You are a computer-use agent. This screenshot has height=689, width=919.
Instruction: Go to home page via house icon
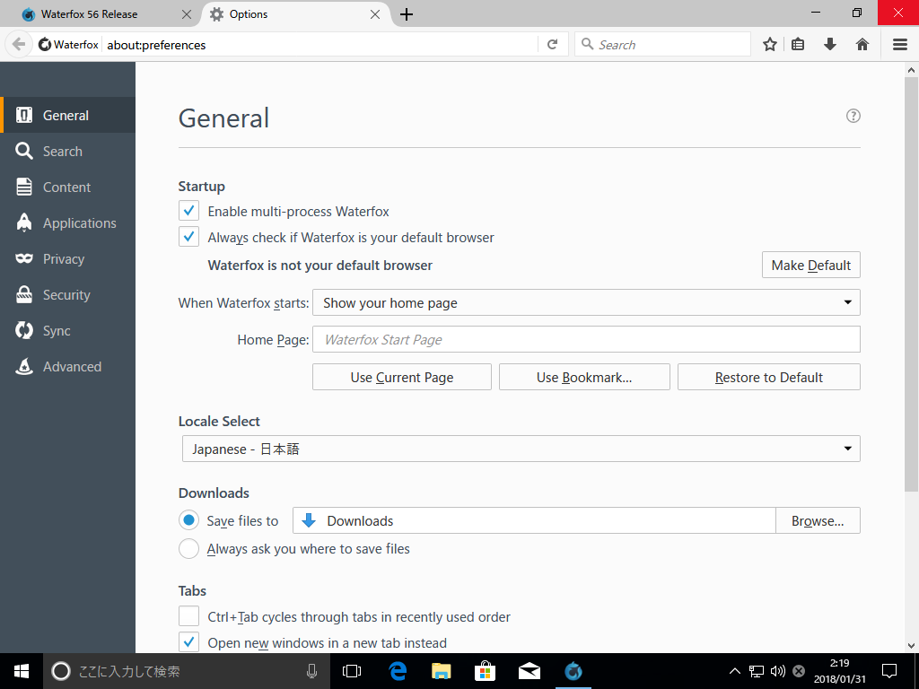click(862, 45)
